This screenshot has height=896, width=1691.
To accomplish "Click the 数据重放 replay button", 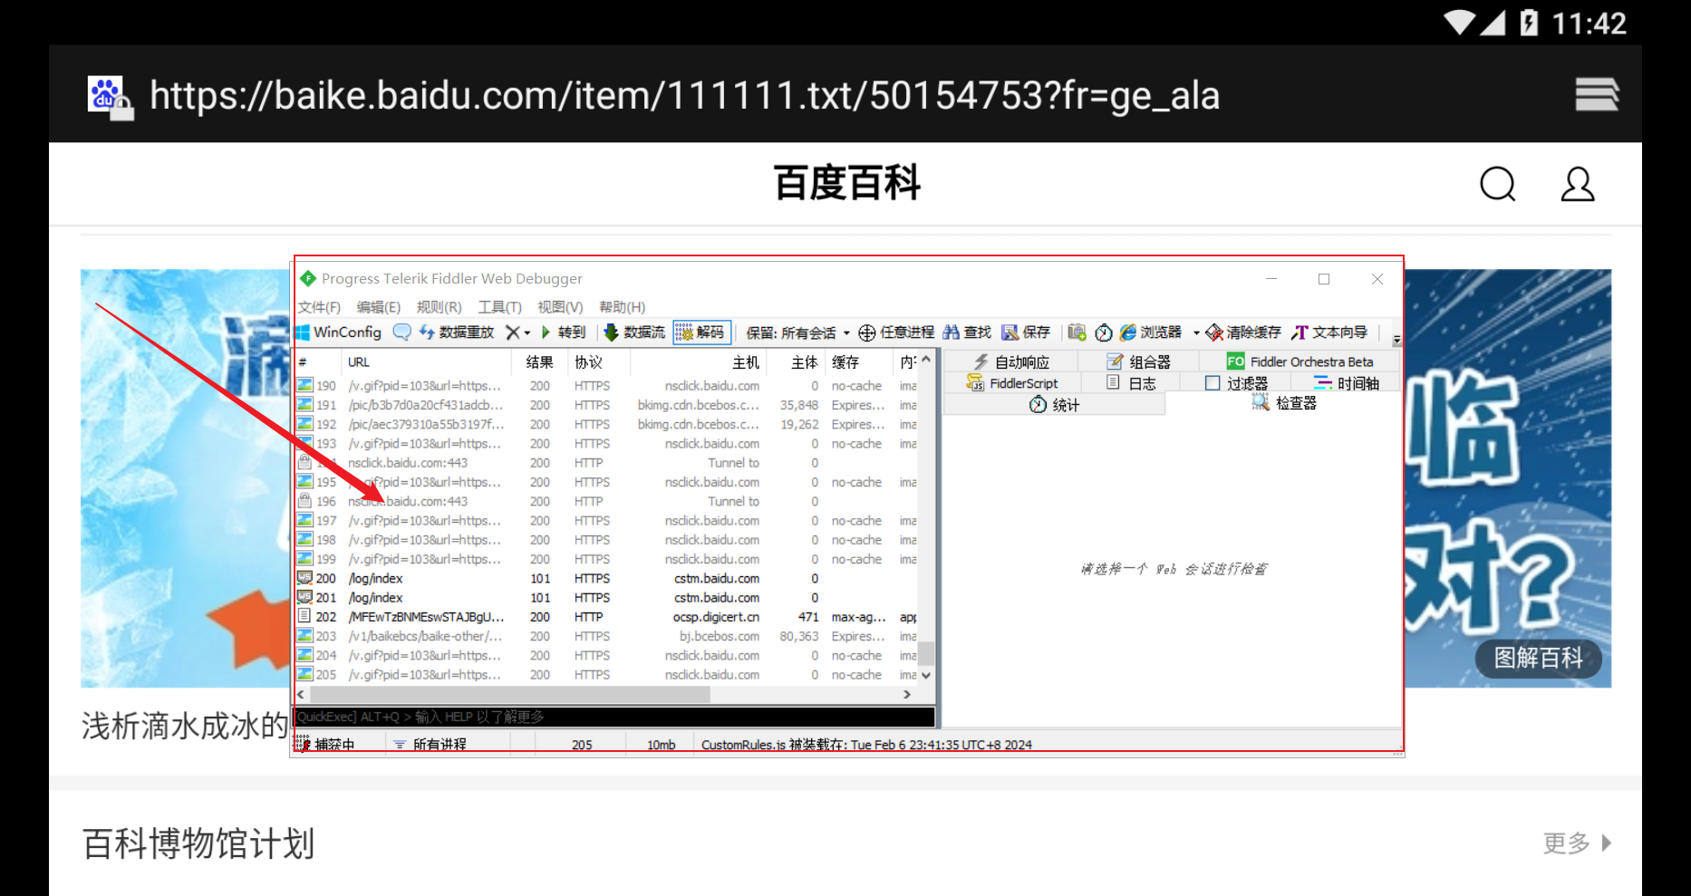I will 457,332.
